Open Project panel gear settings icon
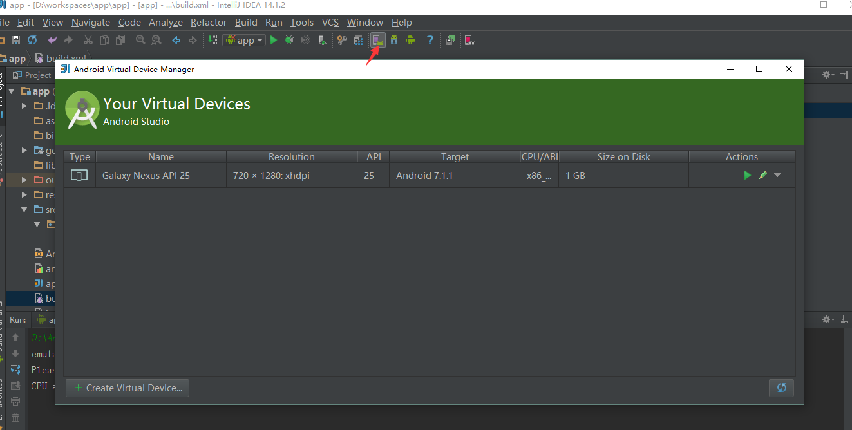Image resolution: width=852 pixels, height=430 pixels. (829, 75)
